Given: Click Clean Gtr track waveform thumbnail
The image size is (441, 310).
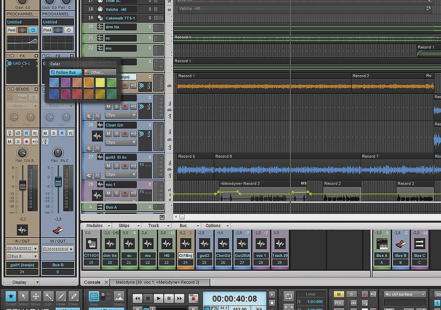Looking at the screenshot, I should tap(98, 136).
